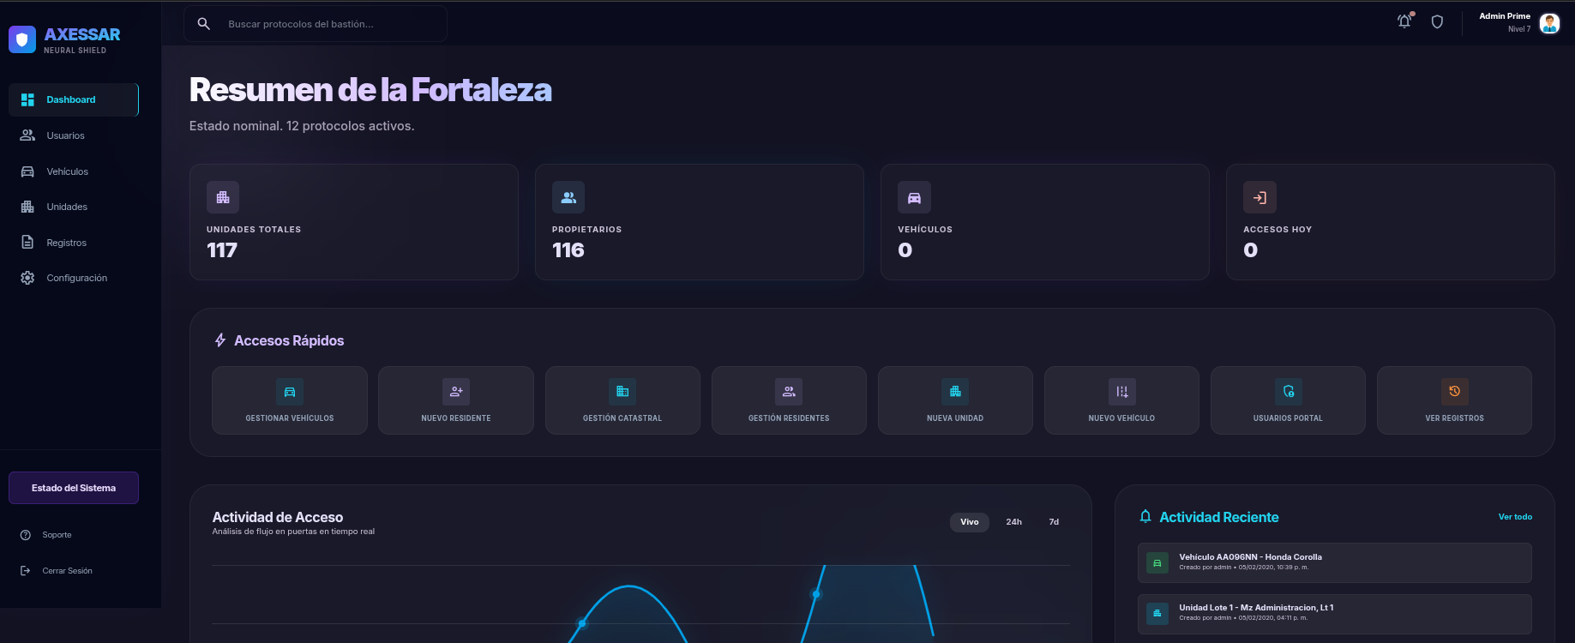
Task: Click the Cerrar Sesión link
Action: [x=67, y=571]
